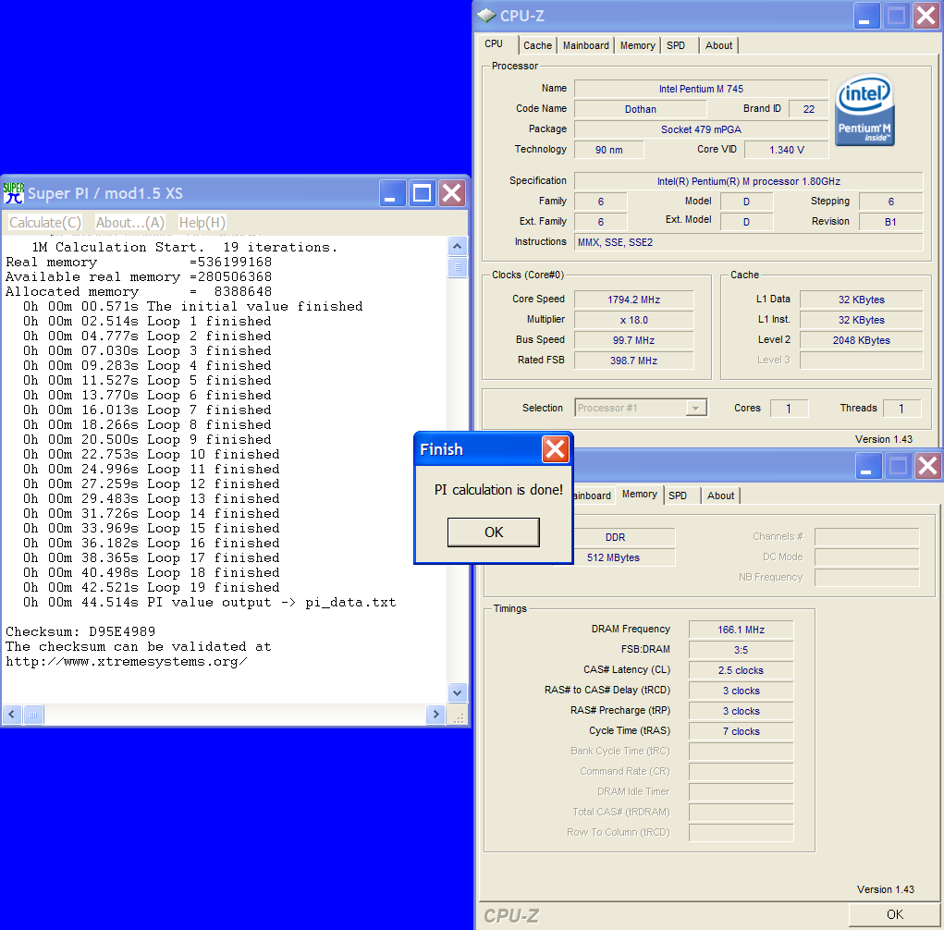Screen dimensions: 944x930
Task: Click the 'Loop 19 finished' line in Super PI
Action: pos(151,588)
